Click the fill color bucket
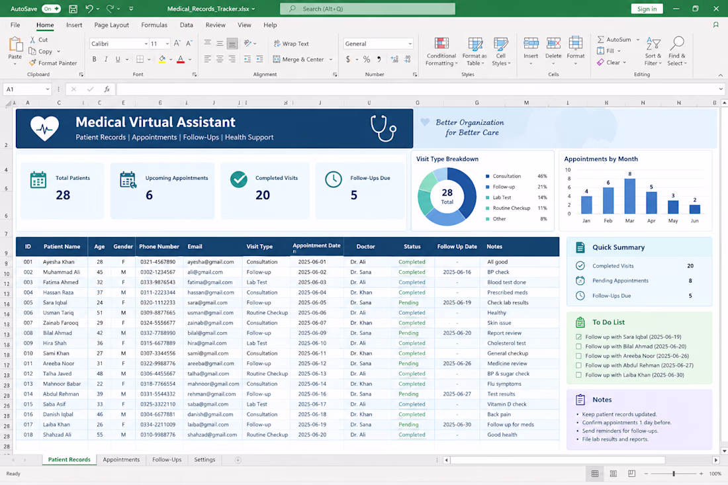This screenshot has height=485, width=728. pos(162,59)
